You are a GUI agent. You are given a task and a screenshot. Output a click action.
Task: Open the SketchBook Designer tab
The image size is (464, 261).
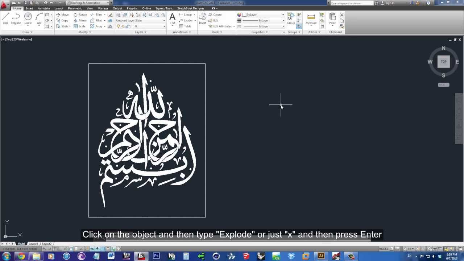191,8
